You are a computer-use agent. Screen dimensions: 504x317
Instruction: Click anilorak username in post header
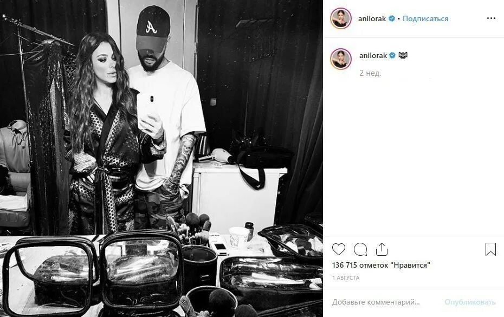pos(372,18)
